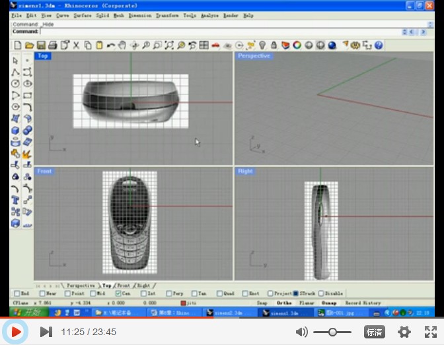Open video player settings gear

pos(404,332)
